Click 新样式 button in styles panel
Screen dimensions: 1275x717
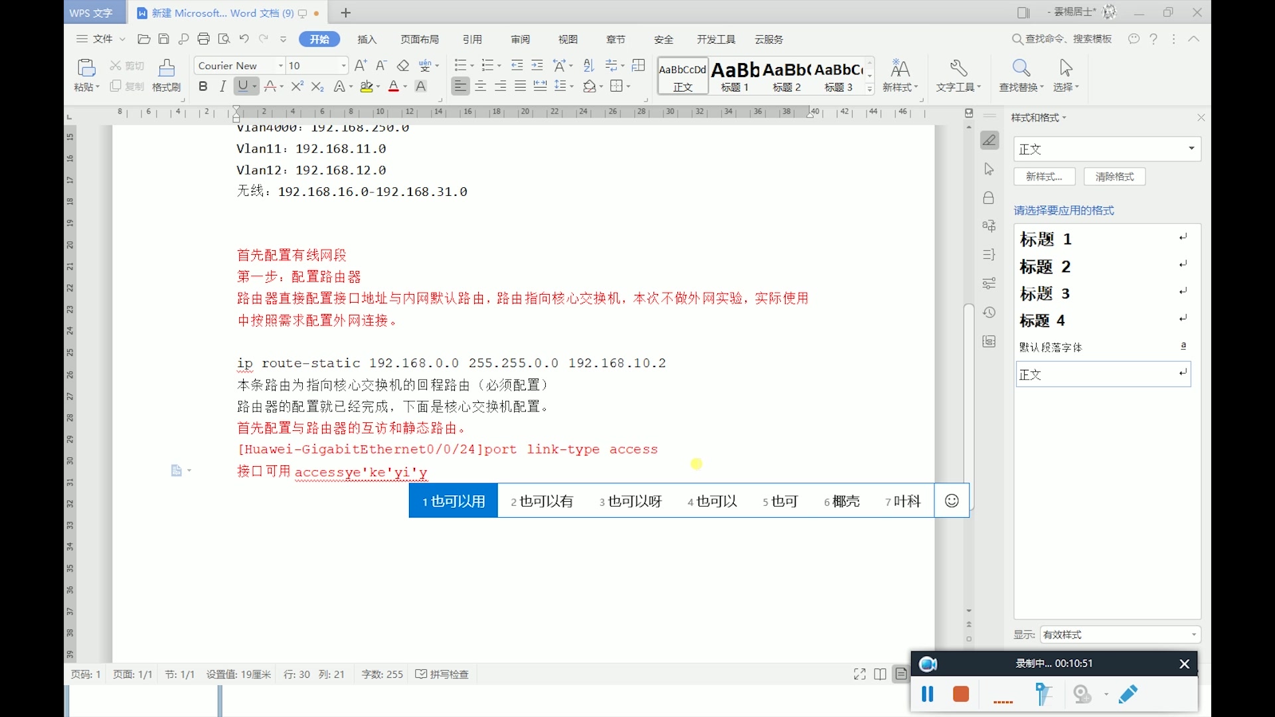1044,176
